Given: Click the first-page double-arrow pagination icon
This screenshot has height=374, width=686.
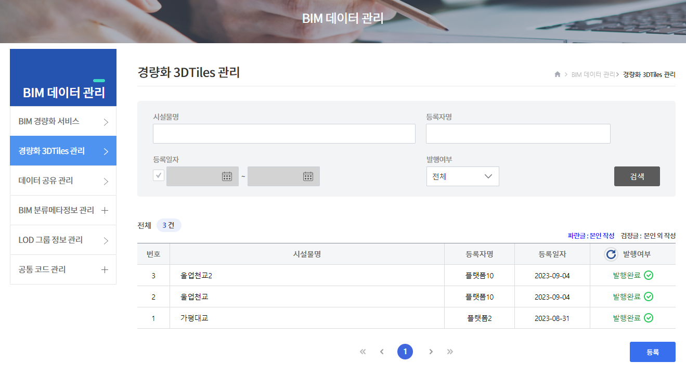Looking at the screenshot, I should click(x=363, y=352).
